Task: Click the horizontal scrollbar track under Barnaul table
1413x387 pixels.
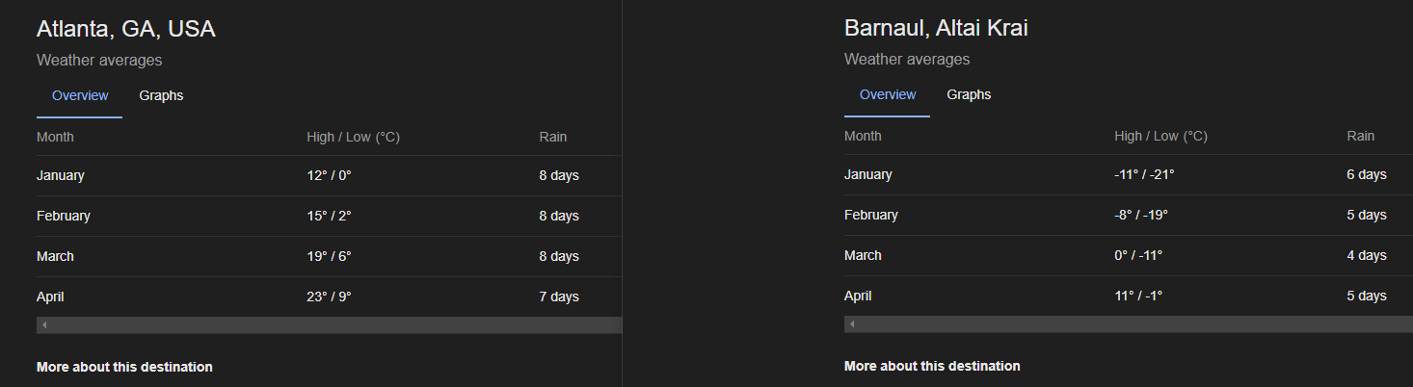Action: pos(1129,324)
